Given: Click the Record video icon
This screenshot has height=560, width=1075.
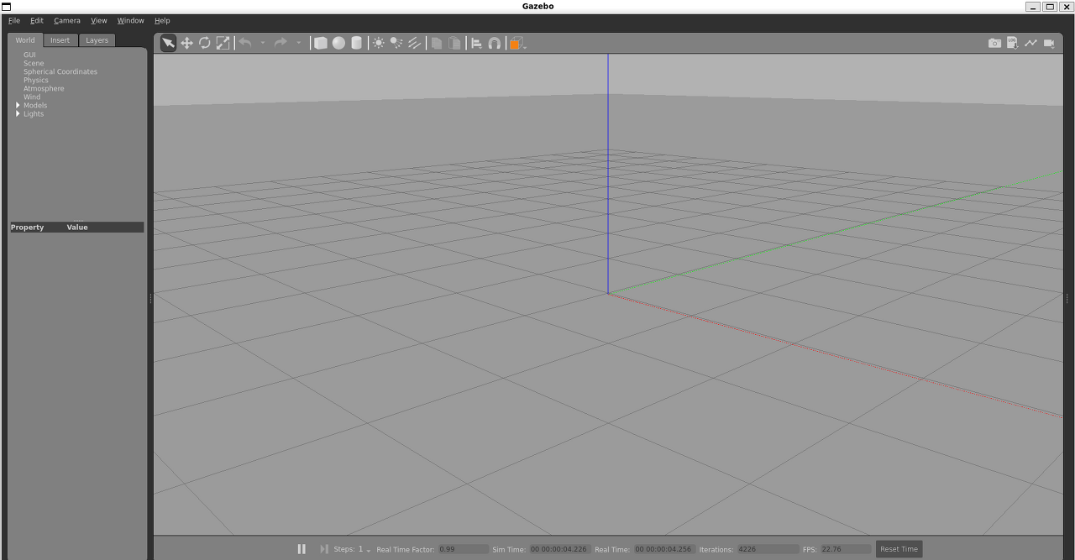Looking at the screenshot, I should (x=1048, y=43).
